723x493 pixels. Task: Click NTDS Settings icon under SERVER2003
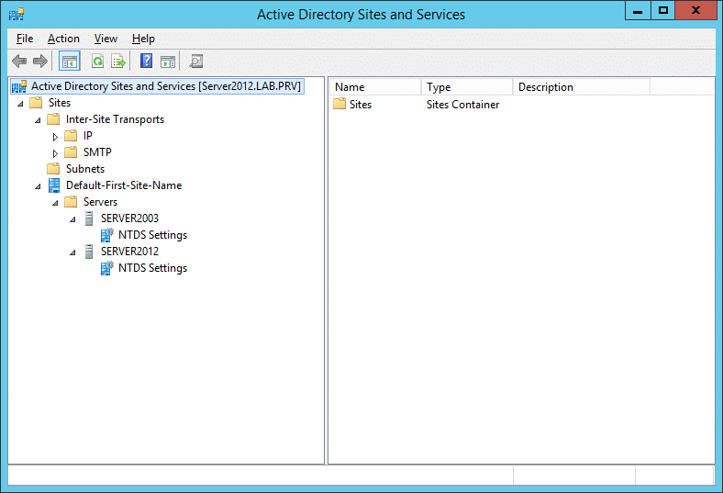[107, 235]
